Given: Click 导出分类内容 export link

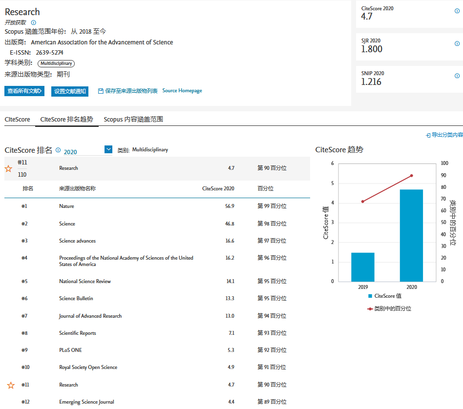Looking at the screenshot, I should pos(447,135).
